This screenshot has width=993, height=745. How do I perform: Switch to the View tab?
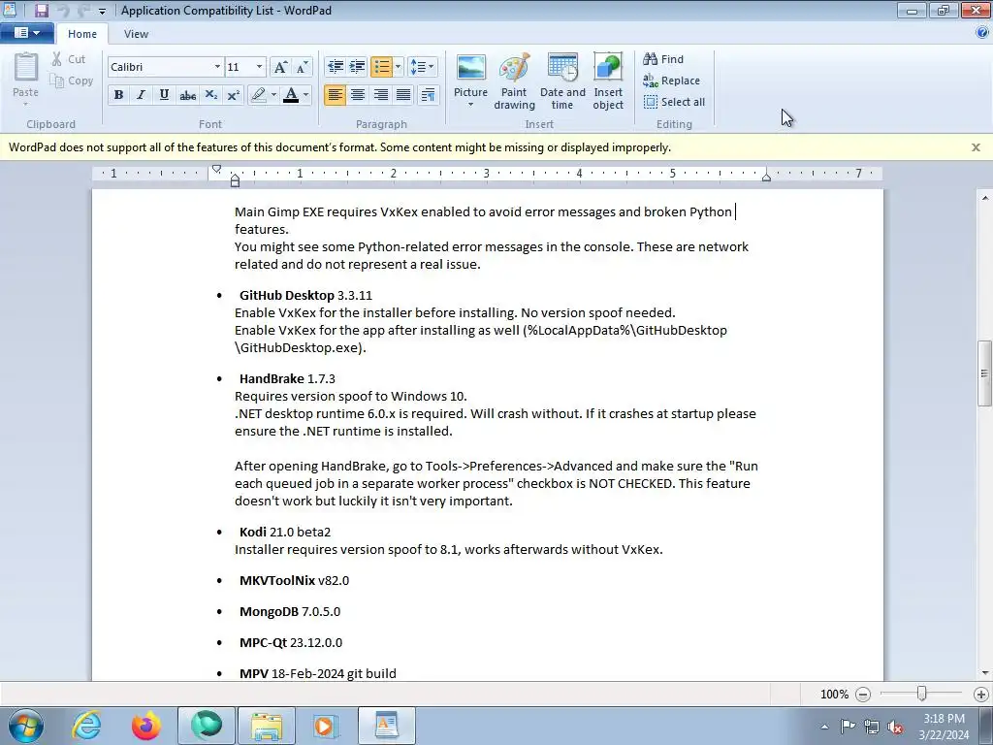(136, 34)
